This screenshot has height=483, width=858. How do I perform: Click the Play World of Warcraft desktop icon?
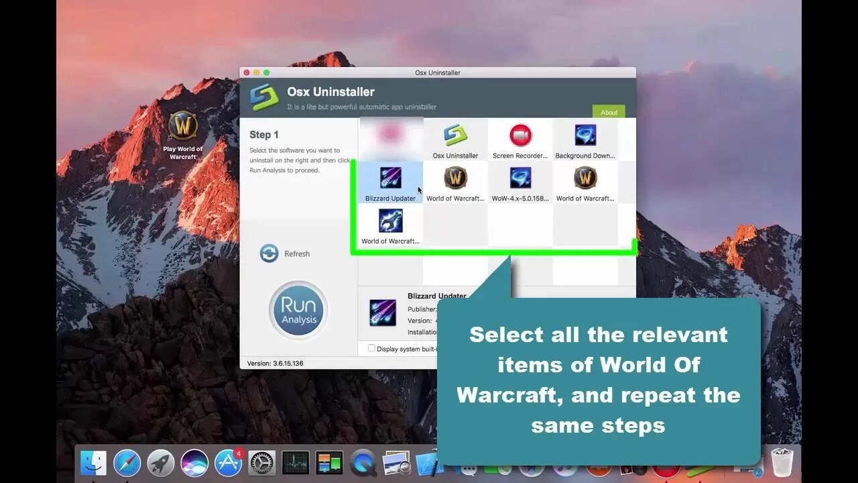[x=182, y=136]
